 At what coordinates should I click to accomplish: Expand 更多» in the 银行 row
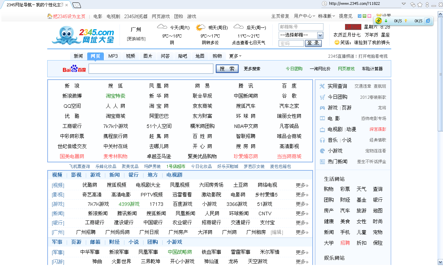point(302,223)
